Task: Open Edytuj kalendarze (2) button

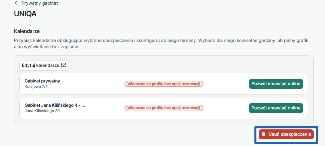Action: [x=44, y=66]
